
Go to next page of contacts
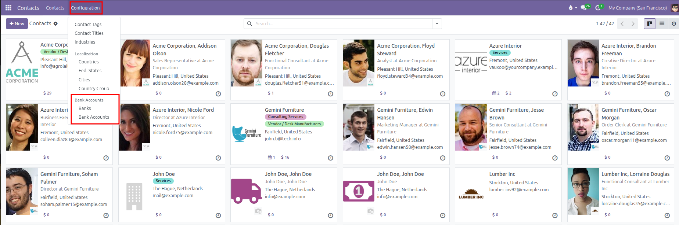(x=633, y=24)
